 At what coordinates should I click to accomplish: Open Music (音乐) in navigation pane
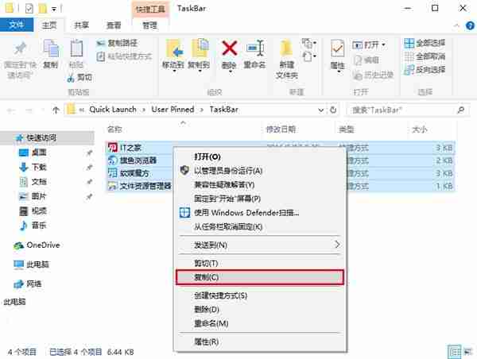click(x=39, y=226)
